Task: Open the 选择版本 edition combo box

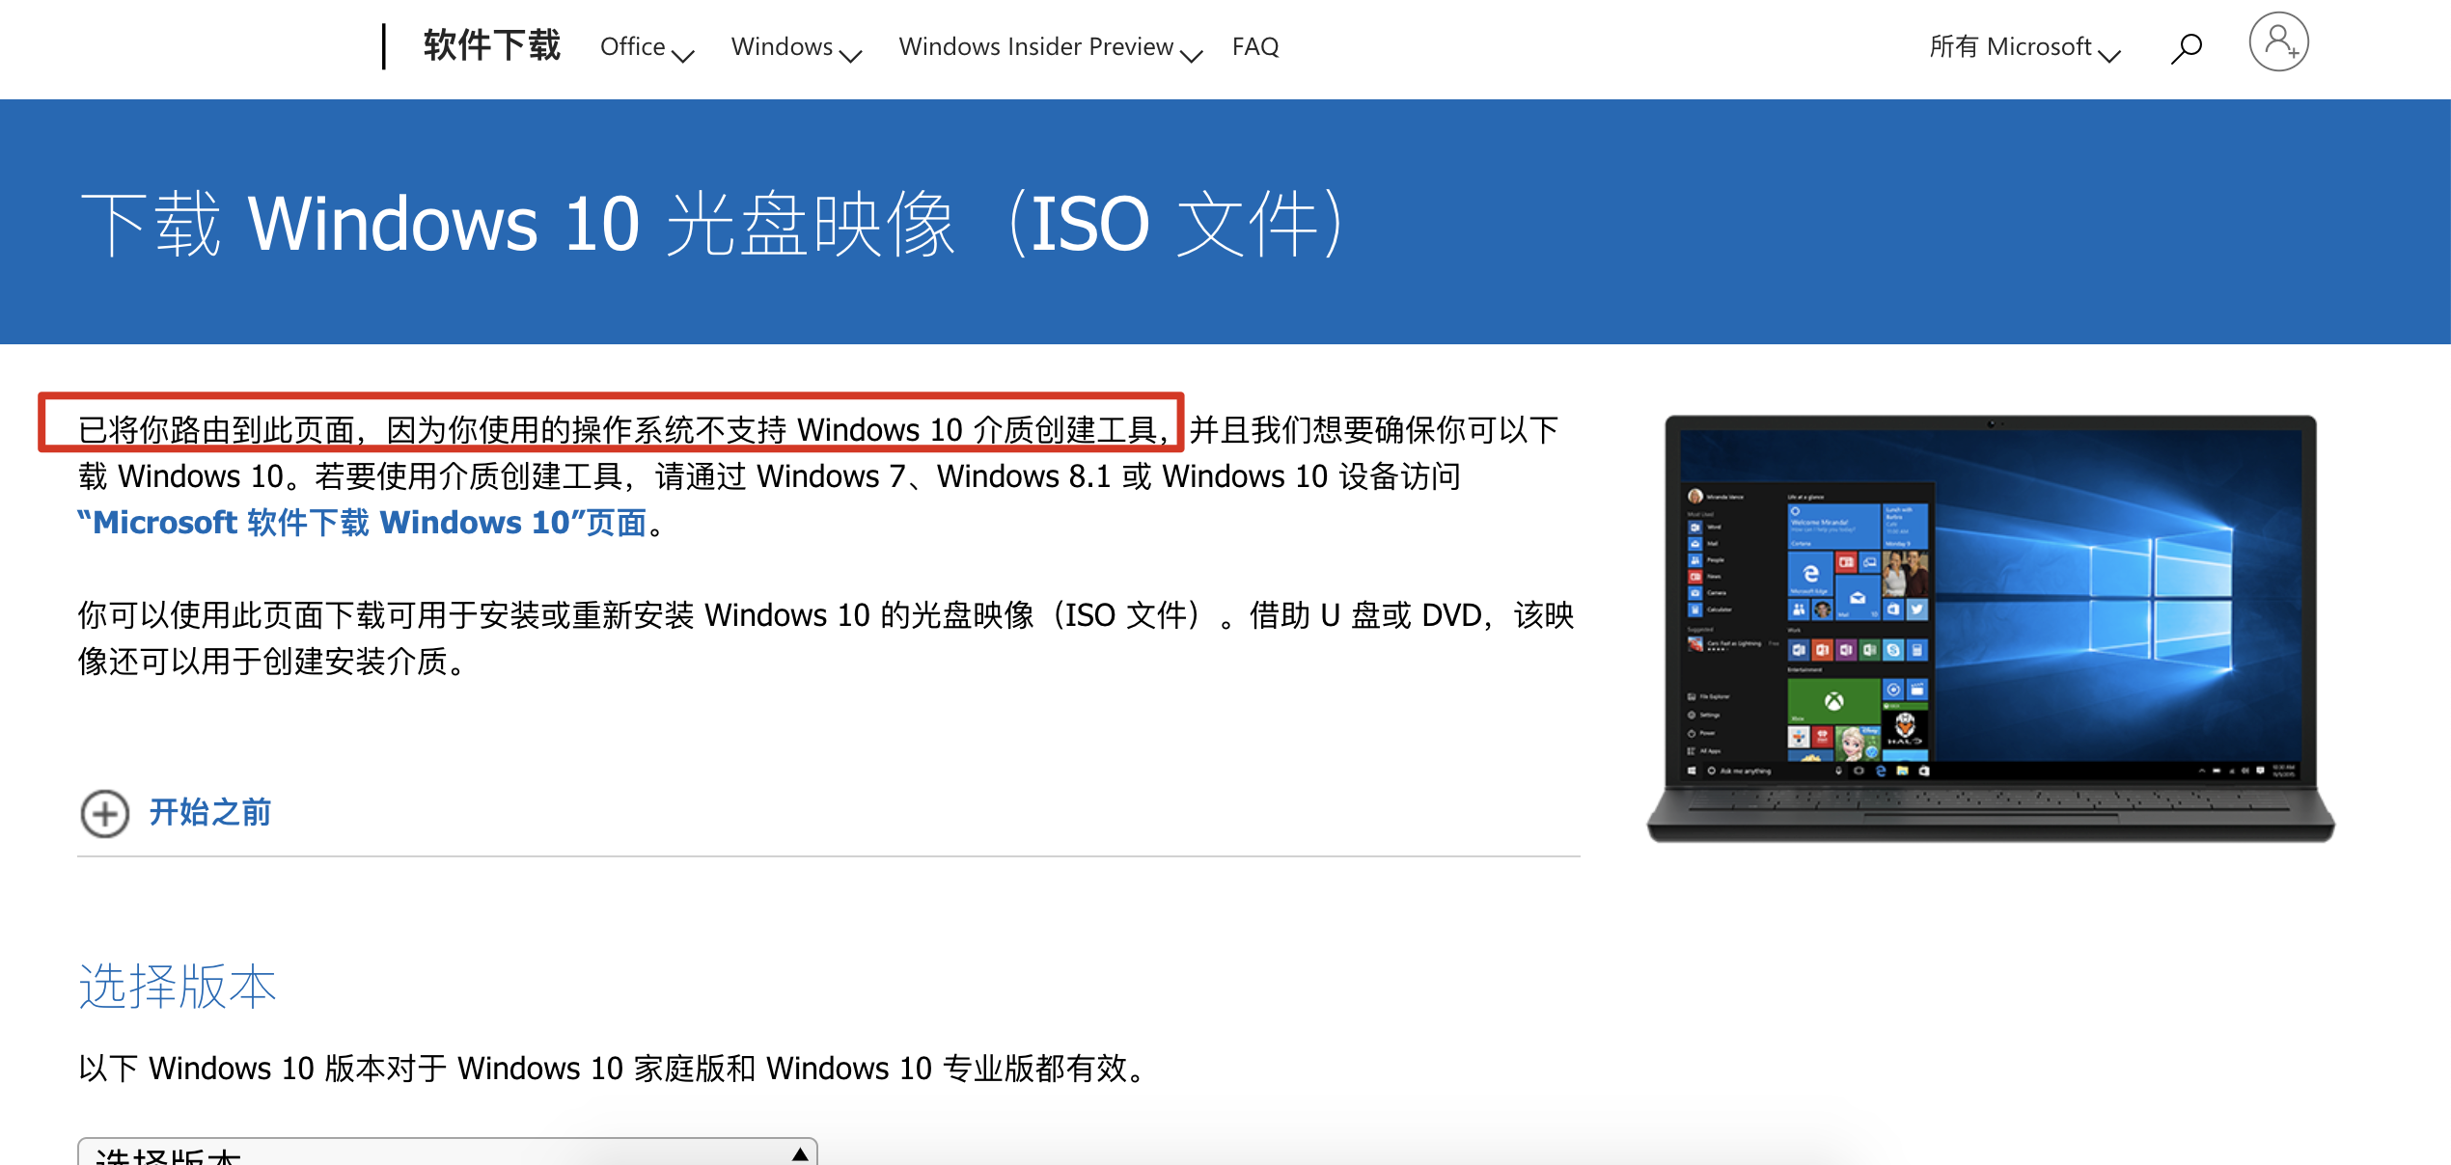Action: pyautogui.click(x=444, y=1153)
